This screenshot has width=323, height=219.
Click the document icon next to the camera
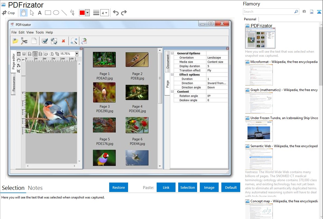pyautogui.click(x=312, y=12)
